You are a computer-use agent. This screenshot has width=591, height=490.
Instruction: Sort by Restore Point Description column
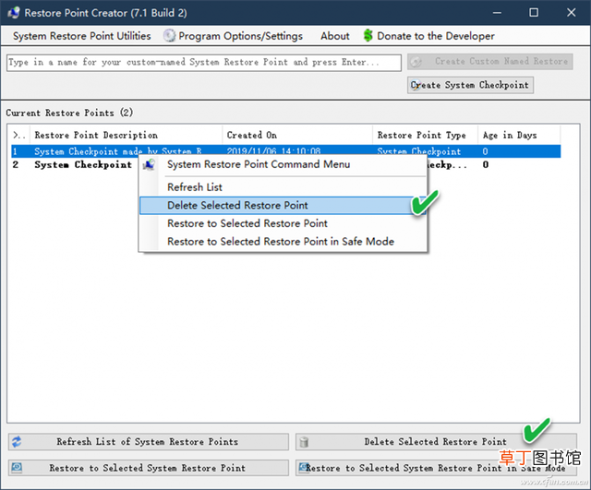pyautogui.click(x=126, y=136)
